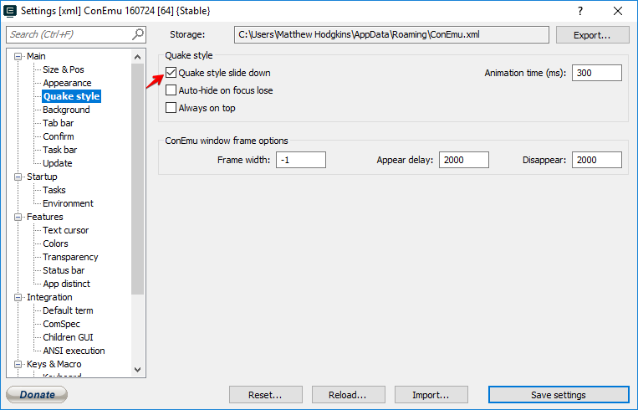The width and height of the screenshot is (638, 410).
Task: Collapse the Startup tree section
Action: coord(18,177)
